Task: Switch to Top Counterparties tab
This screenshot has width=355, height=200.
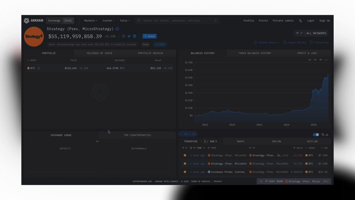Action: point(137,135)
